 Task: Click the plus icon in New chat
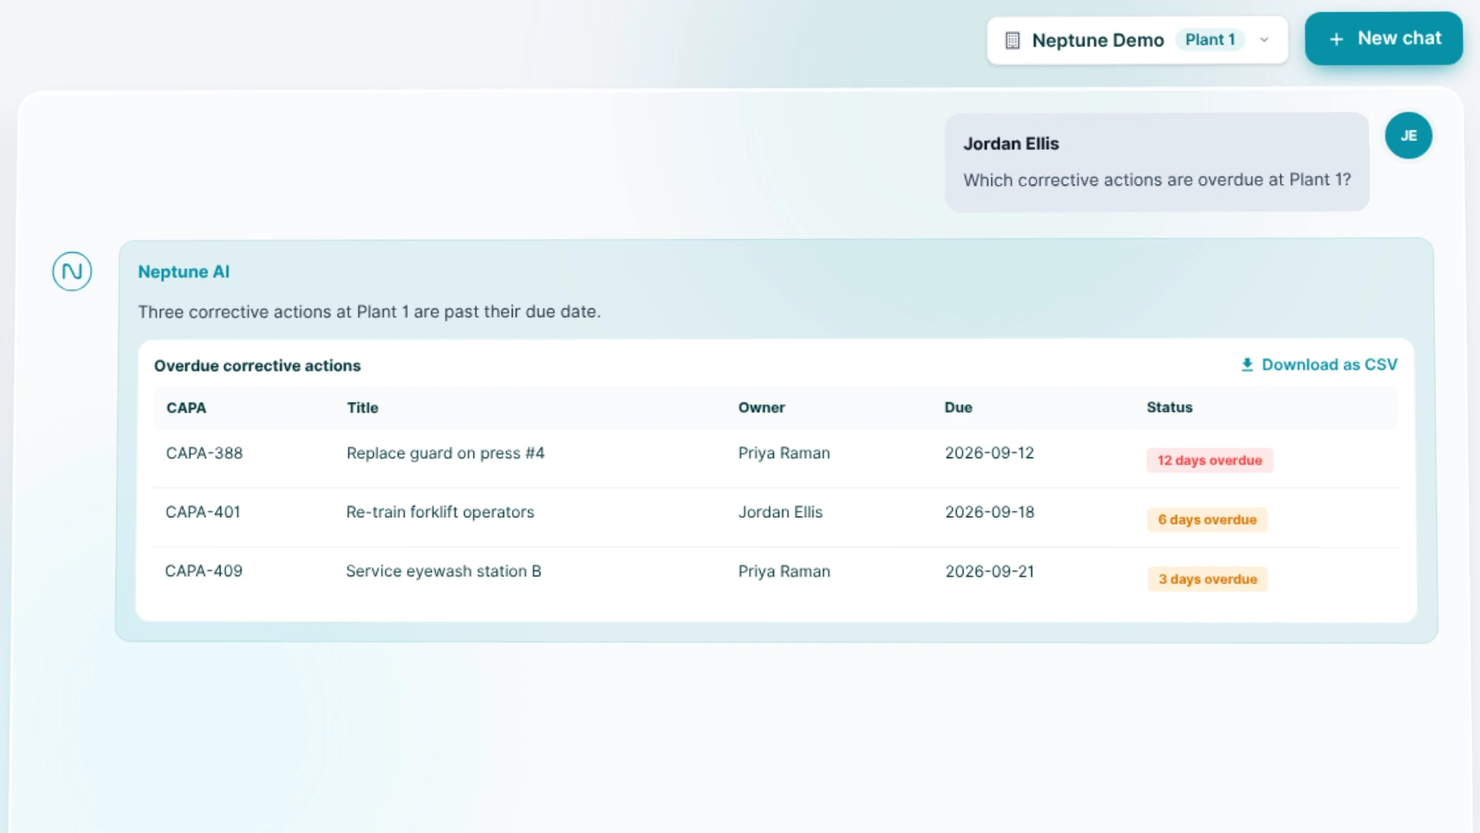click(1337, 39)
